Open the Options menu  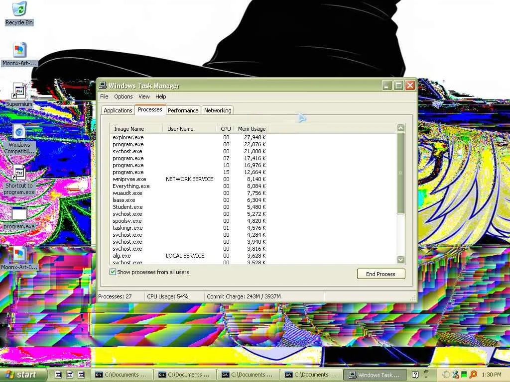124,96
